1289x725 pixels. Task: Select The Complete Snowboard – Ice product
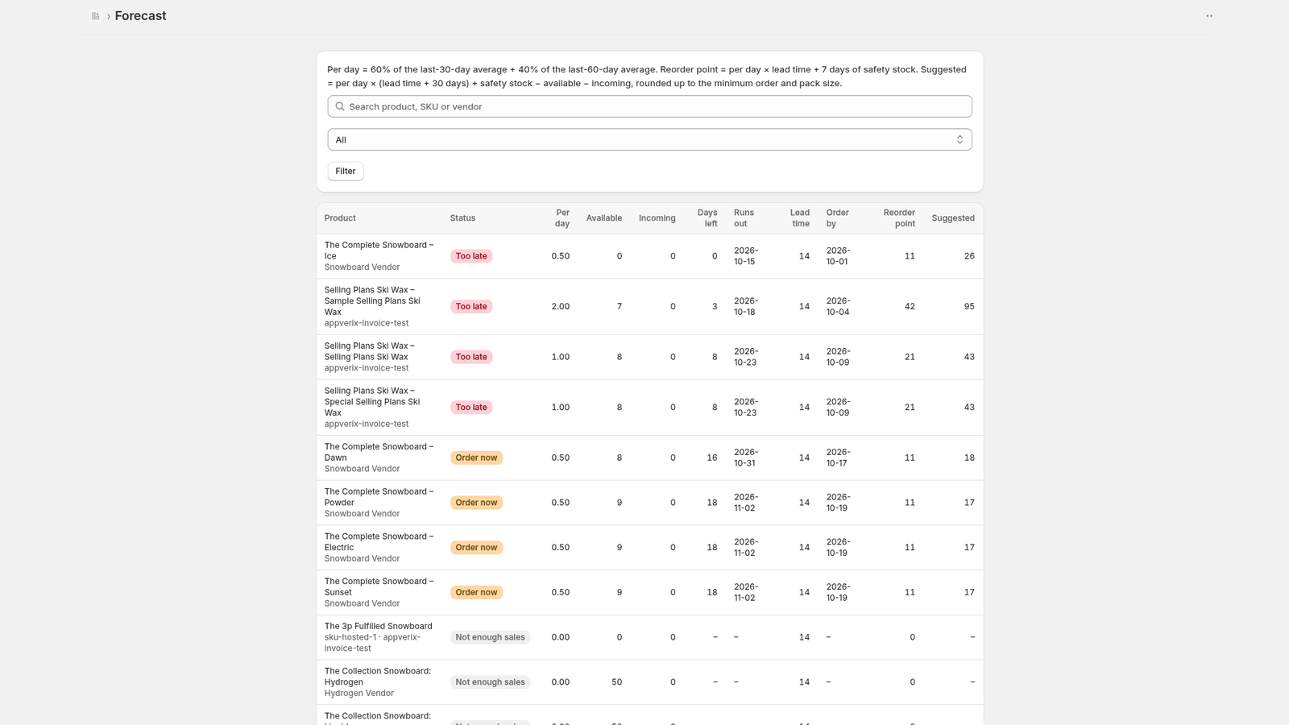pos(379,251)
